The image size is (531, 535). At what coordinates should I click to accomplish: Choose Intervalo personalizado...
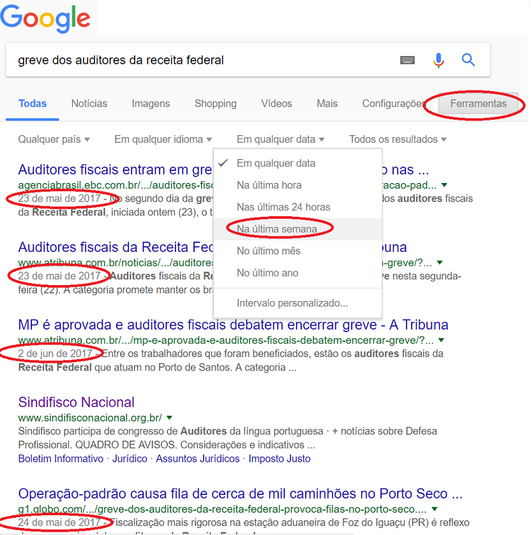[297, 303]
